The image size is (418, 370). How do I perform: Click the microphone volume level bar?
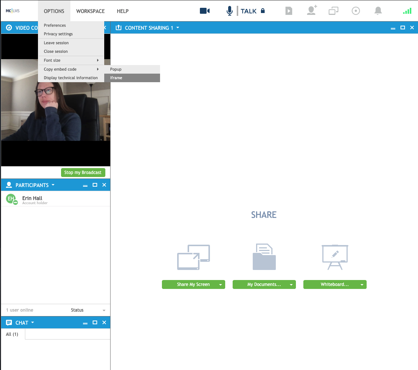[x=237, y=11]
